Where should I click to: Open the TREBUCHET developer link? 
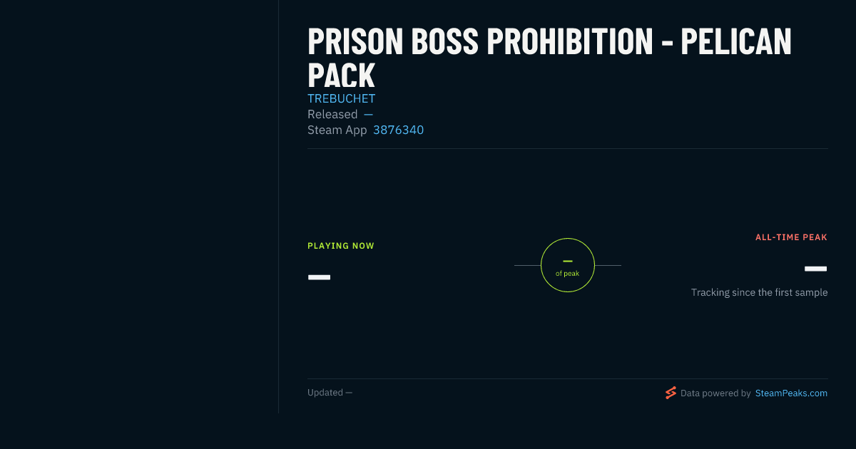click(341, 98)
